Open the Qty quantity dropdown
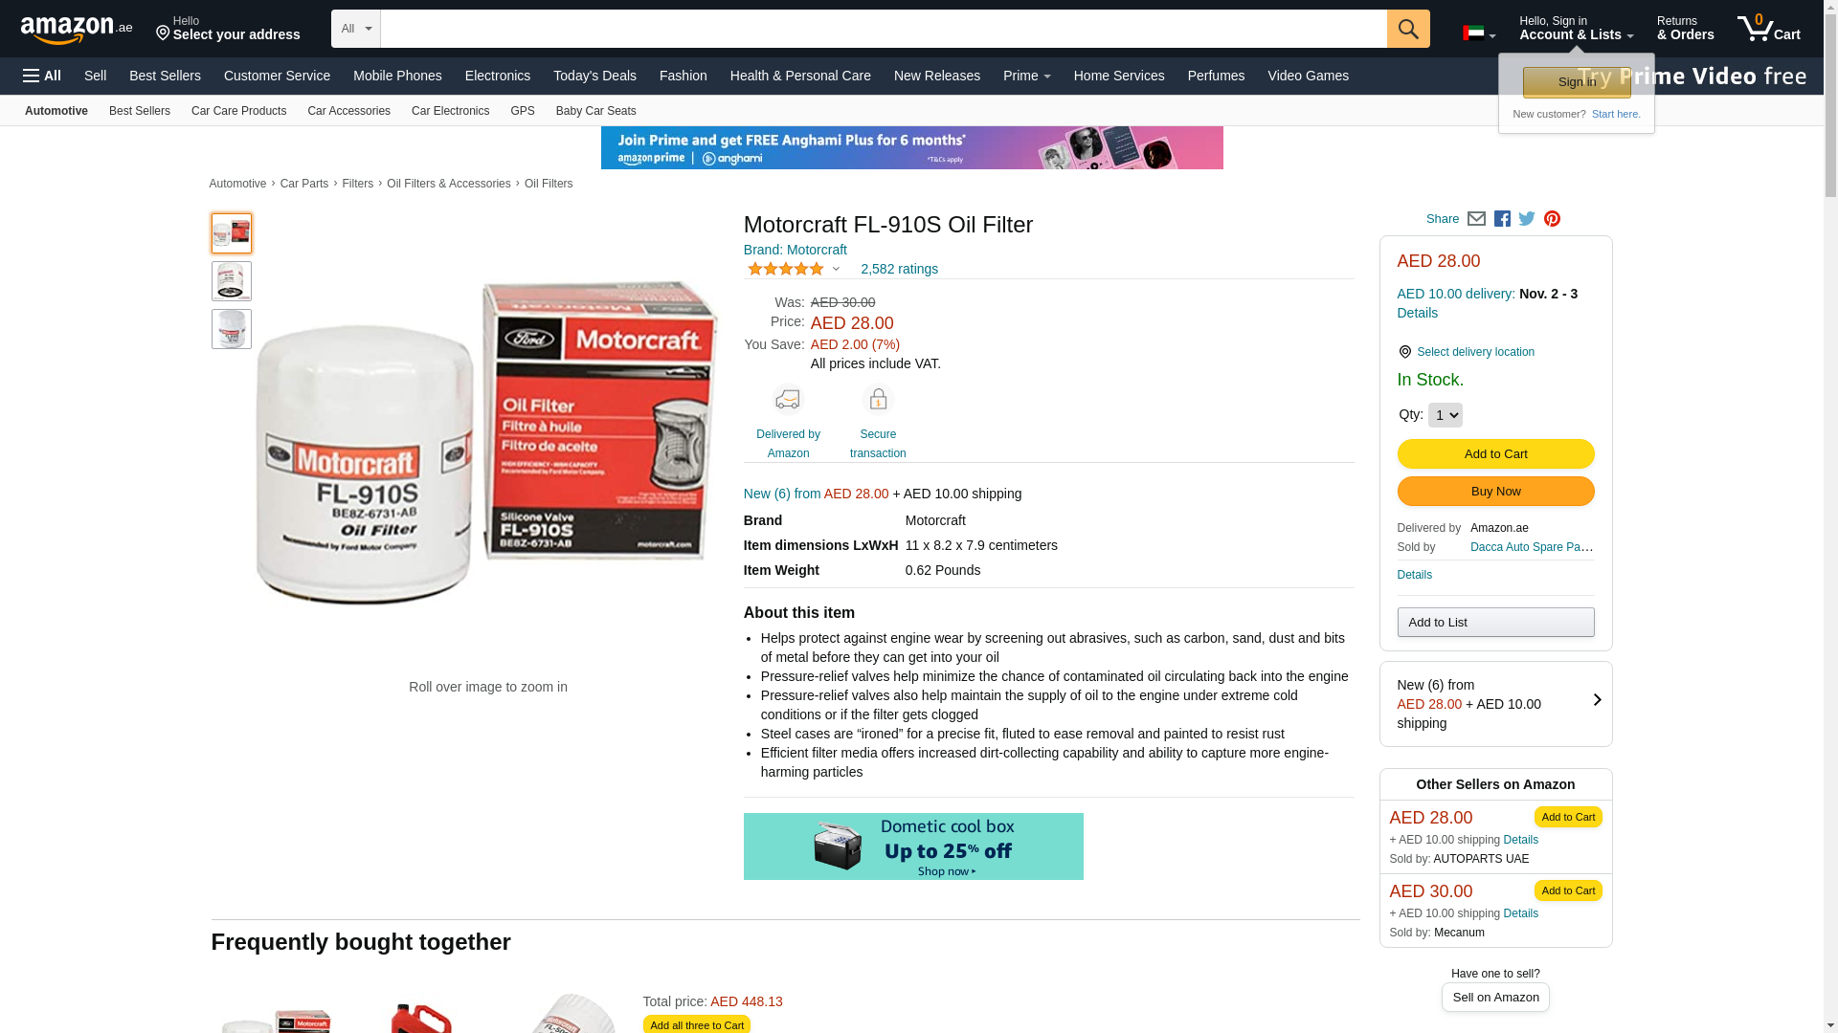Image resolution: width=1838 pixels, height=1033 pixels. tap(1445, 415)
